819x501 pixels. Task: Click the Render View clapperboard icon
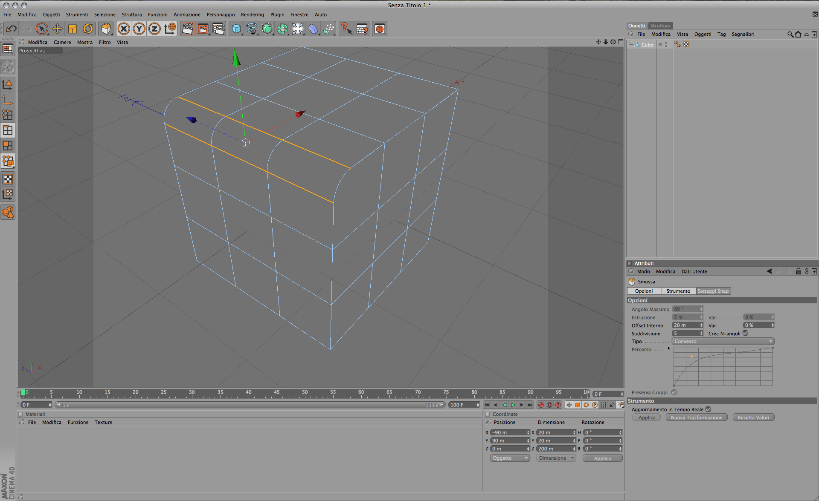(187, 29)
